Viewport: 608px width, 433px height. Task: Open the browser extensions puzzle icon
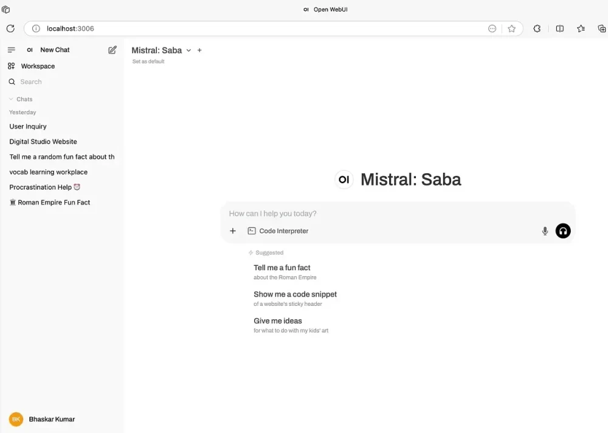coord(537,29)
